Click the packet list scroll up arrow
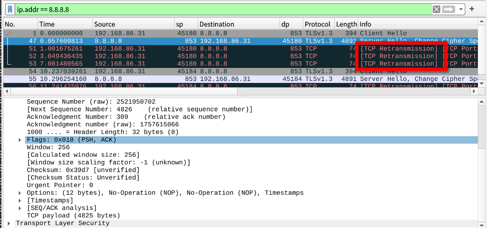Image resolution: width=487 pixels, height=228 pixels. pos(482,22)
